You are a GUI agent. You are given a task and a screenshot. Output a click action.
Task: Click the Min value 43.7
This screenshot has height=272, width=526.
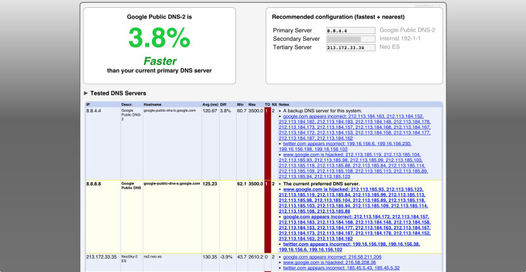tap(241, 257)
